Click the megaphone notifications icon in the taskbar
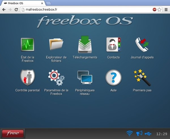The height and width of the screenshot is (139, 170). click(x=139, y=133)
